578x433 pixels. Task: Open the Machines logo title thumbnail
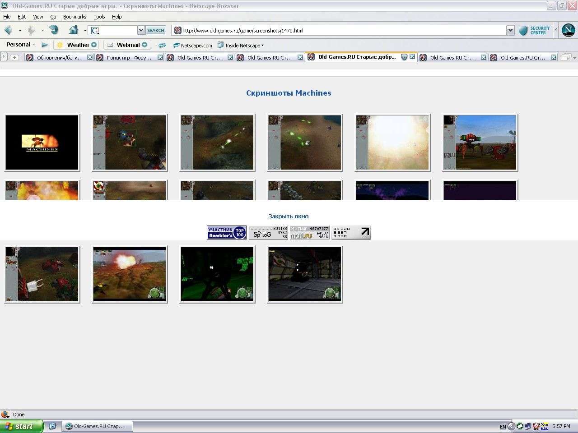[x=42, y=143]
